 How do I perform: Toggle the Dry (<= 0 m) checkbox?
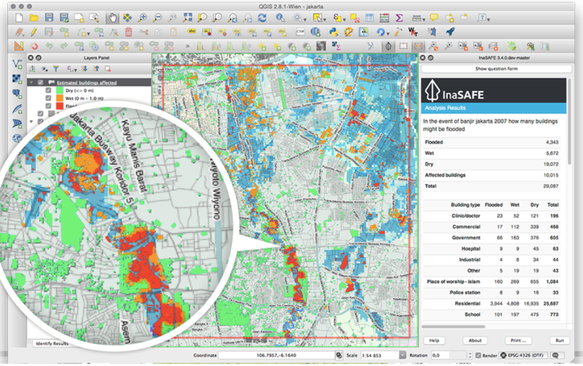[48, 91]
